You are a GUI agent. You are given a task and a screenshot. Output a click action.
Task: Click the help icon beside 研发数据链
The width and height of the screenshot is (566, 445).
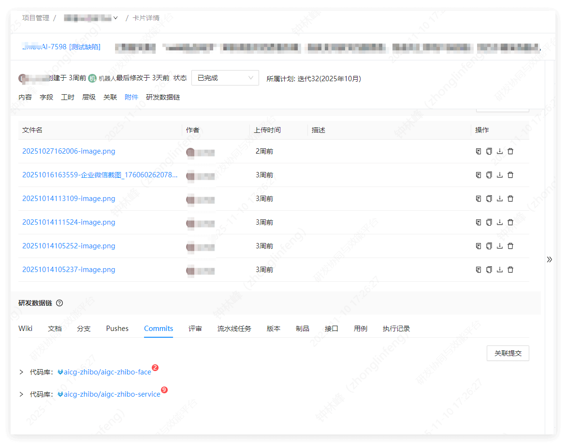[x=59, y=303]
